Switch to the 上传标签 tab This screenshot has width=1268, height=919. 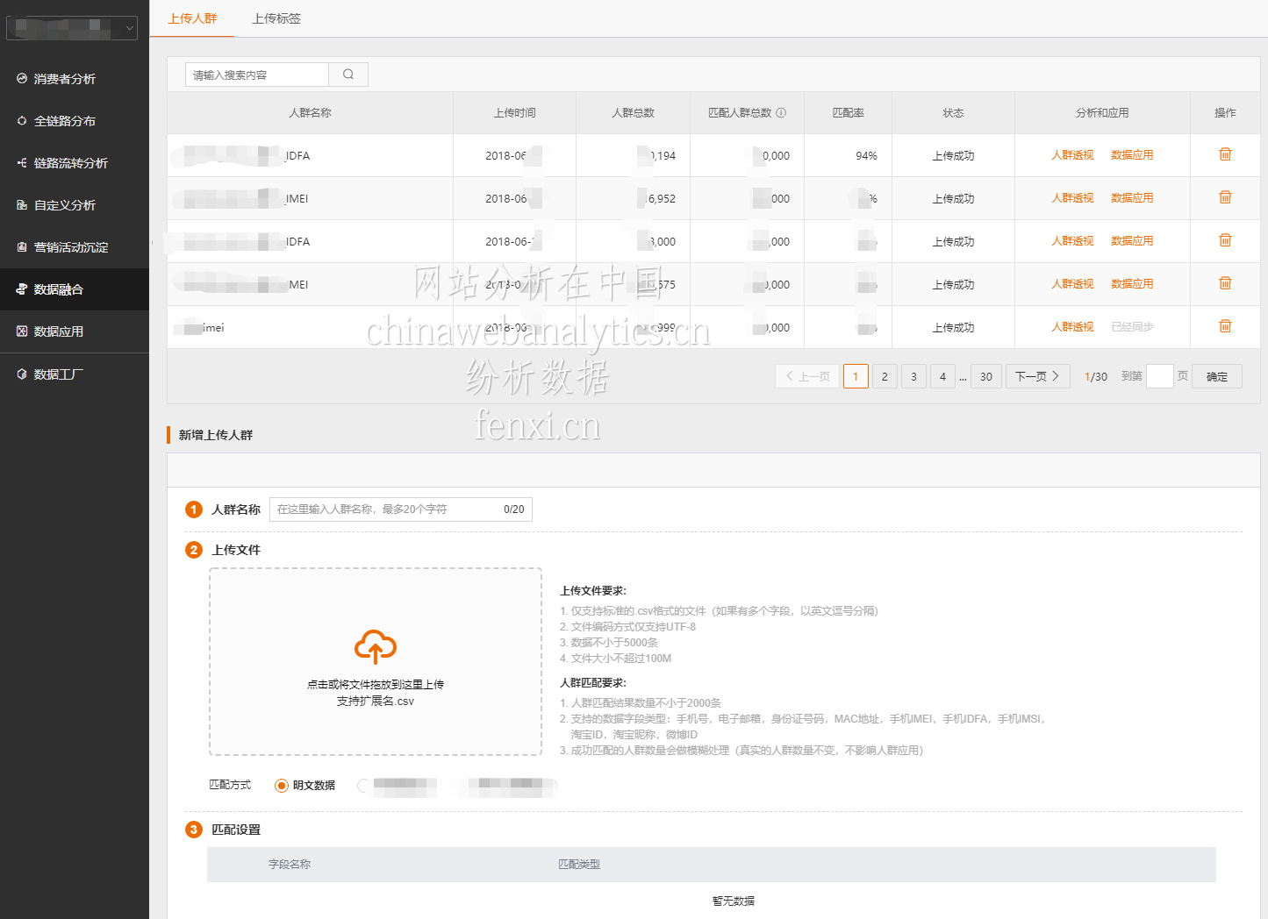(276, 18)
